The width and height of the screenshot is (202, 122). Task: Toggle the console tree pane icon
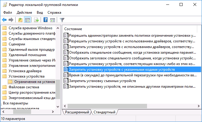coord(27,20)
